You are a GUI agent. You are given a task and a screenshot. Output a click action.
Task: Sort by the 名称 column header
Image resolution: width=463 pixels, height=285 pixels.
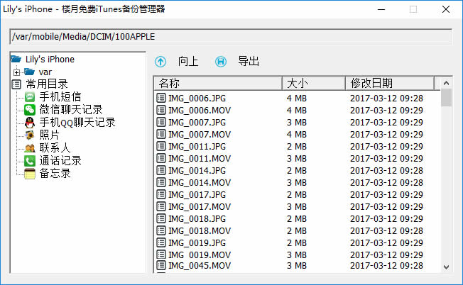(x=218, y=84)
